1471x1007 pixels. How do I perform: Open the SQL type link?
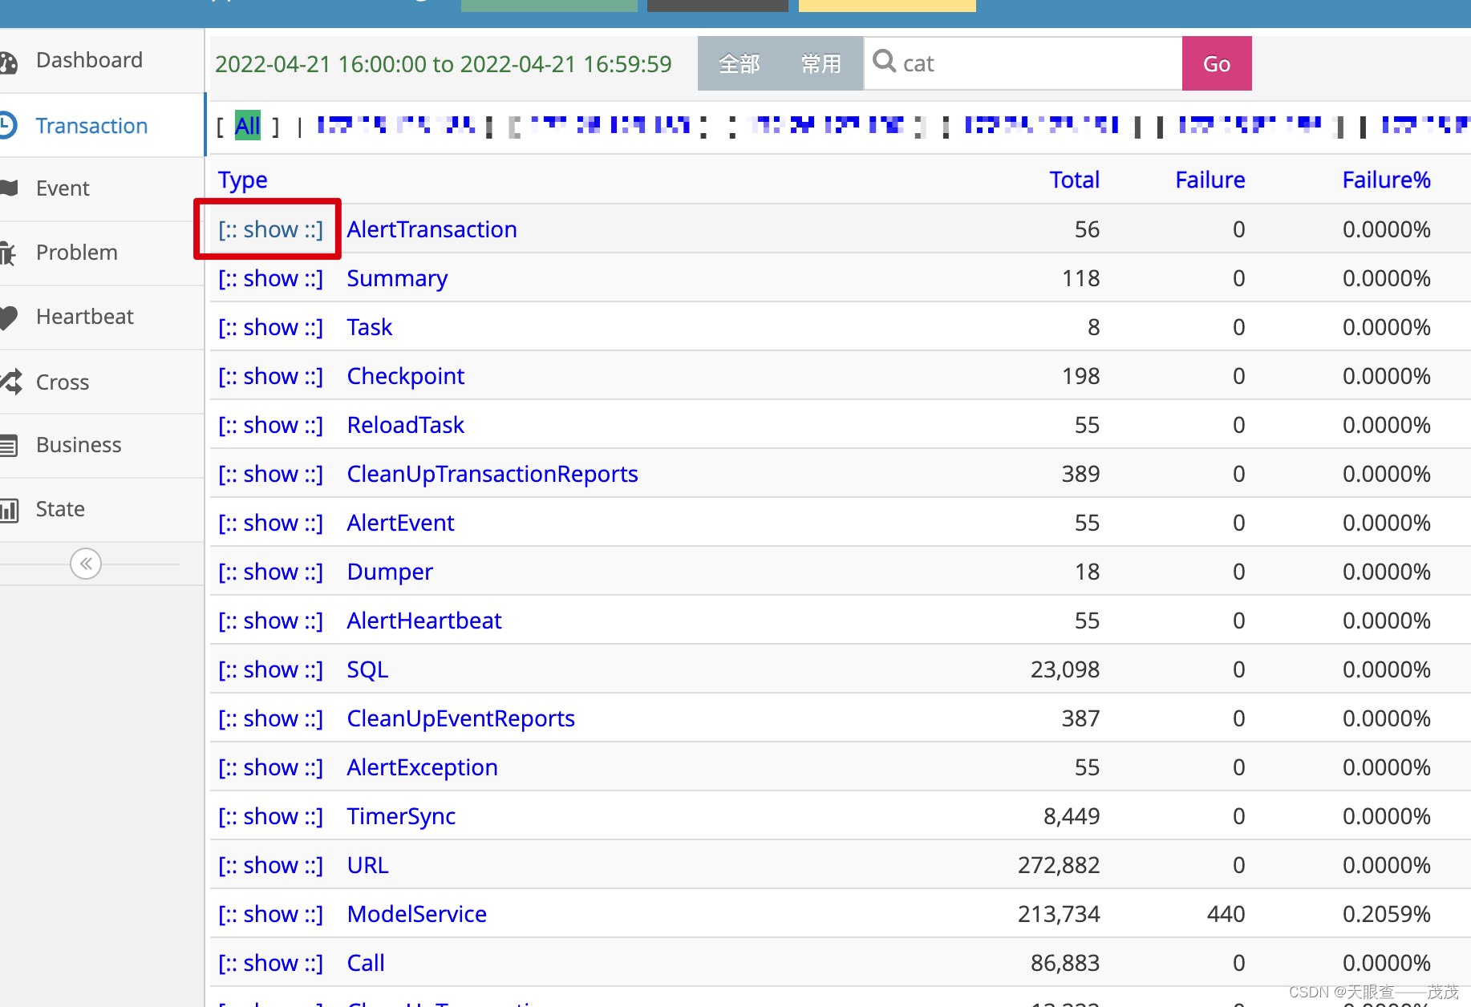tap(367, 669)
